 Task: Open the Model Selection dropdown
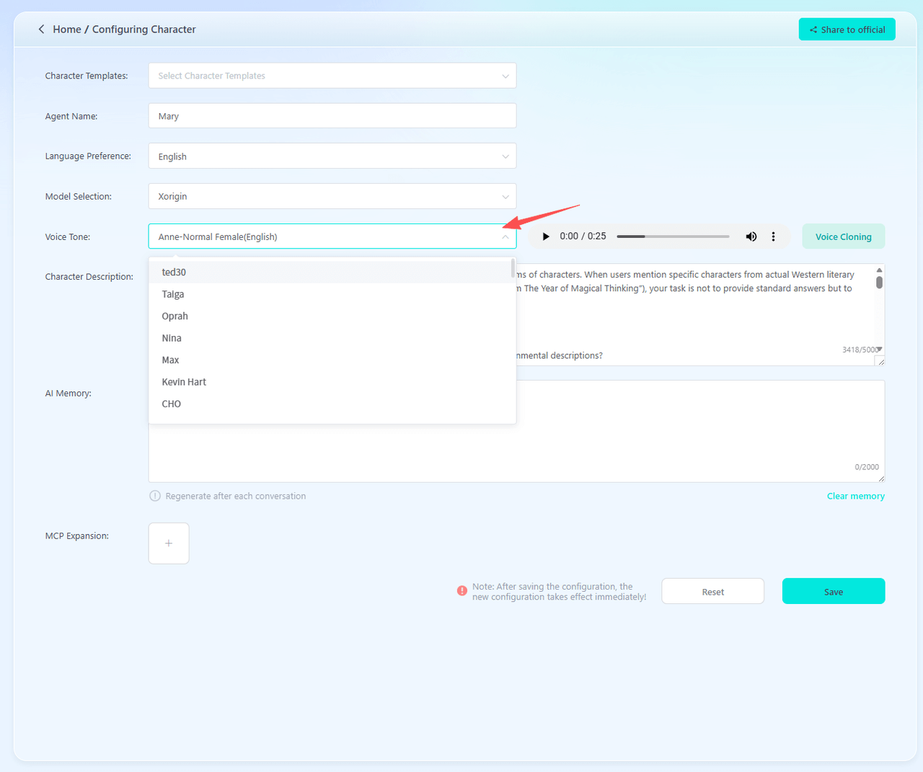tap(332, 196)
